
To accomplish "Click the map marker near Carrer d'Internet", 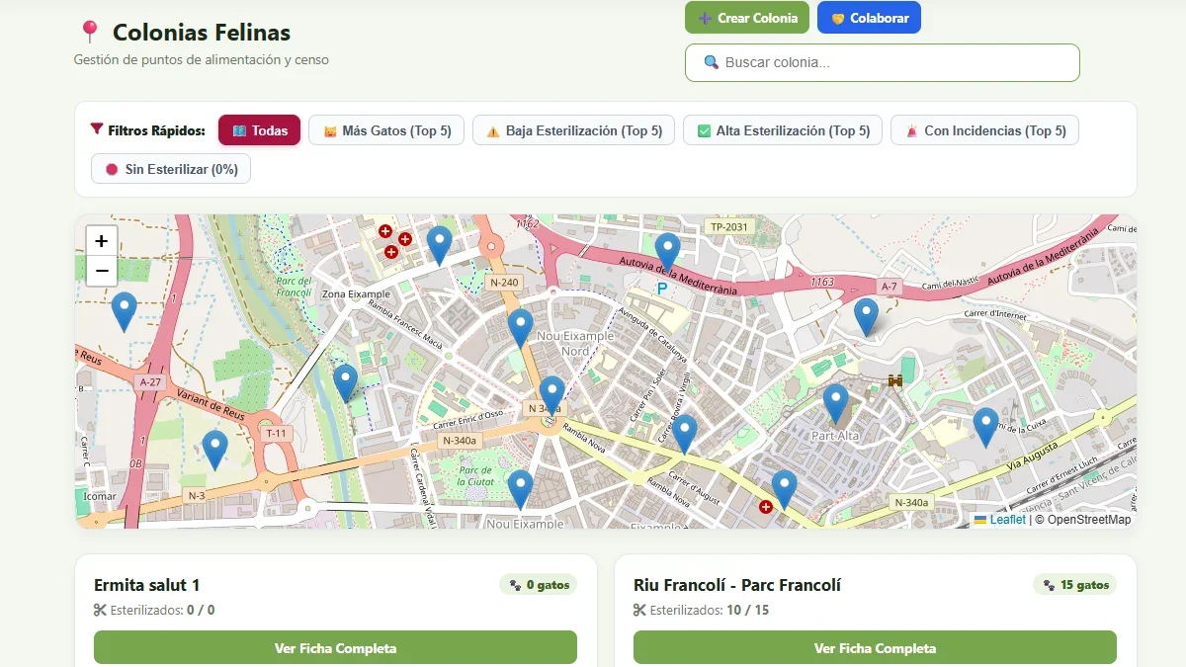I will (x=866, y=317).
